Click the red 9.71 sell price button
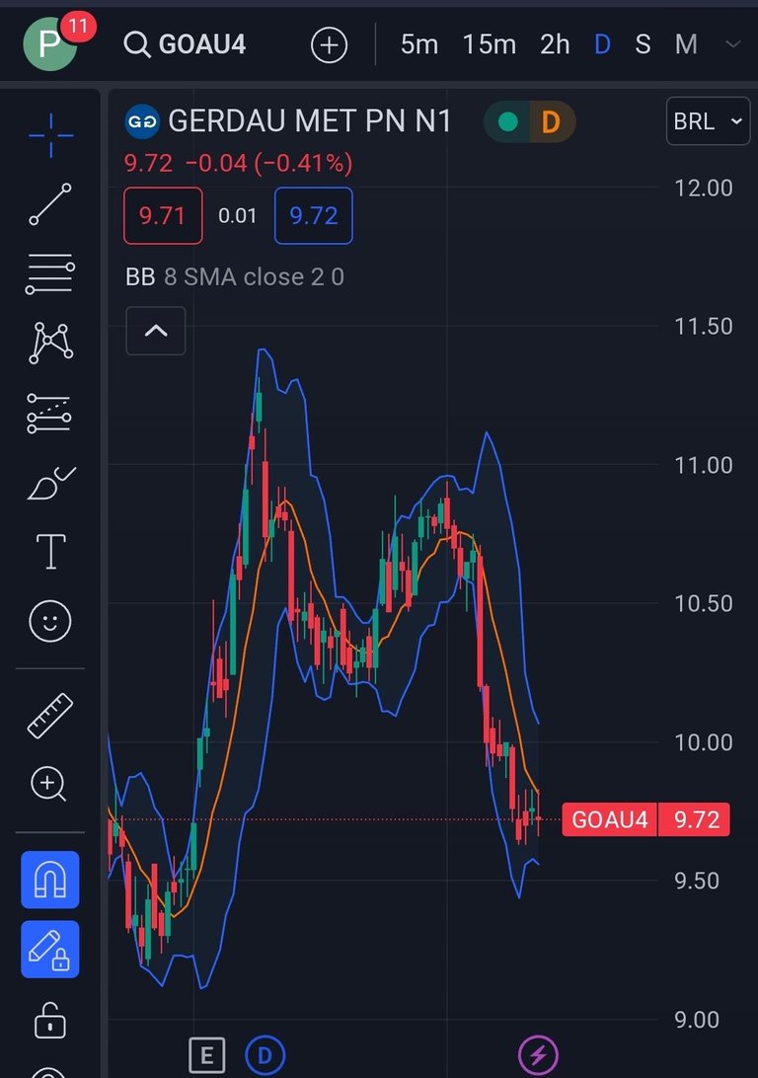The image size is (758, 1078). [163, 216]
